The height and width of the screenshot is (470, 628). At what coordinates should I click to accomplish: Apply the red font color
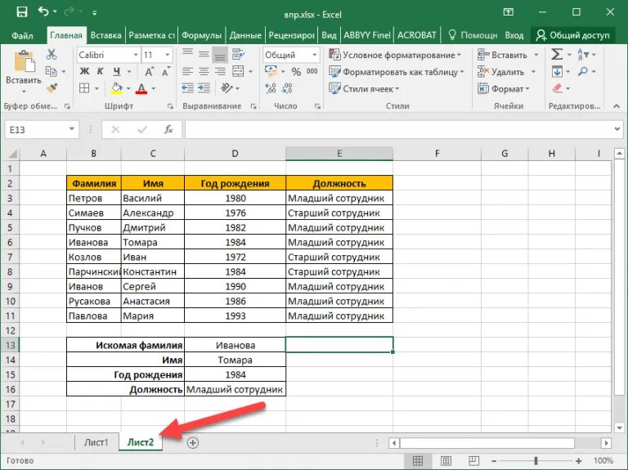tap(141, 88)
